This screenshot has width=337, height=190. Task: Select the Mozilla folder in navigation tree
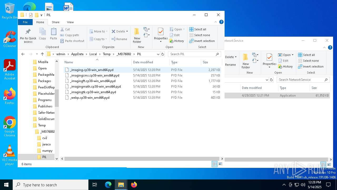tap(43, 62)
